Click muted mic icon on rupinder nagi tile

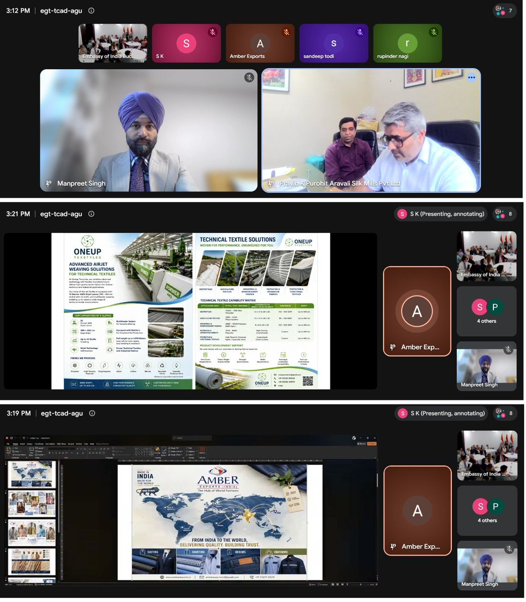434,32
